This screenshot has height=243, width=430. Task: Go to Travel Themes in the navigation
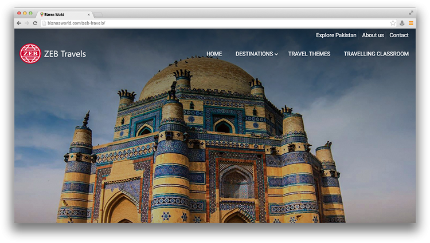(x=309, y=54)
